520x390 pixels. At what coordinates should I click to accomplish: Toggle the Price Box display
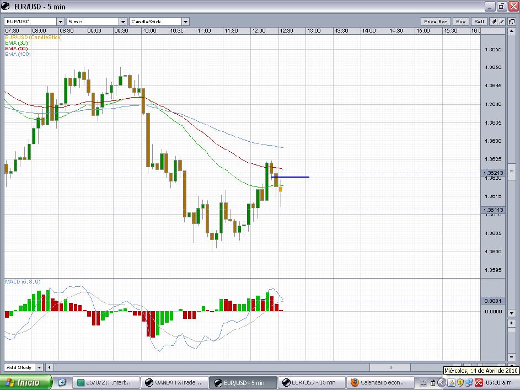(436, 22)
